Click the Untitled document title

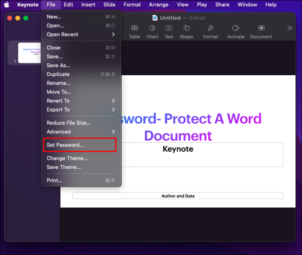tap(170, 18)
